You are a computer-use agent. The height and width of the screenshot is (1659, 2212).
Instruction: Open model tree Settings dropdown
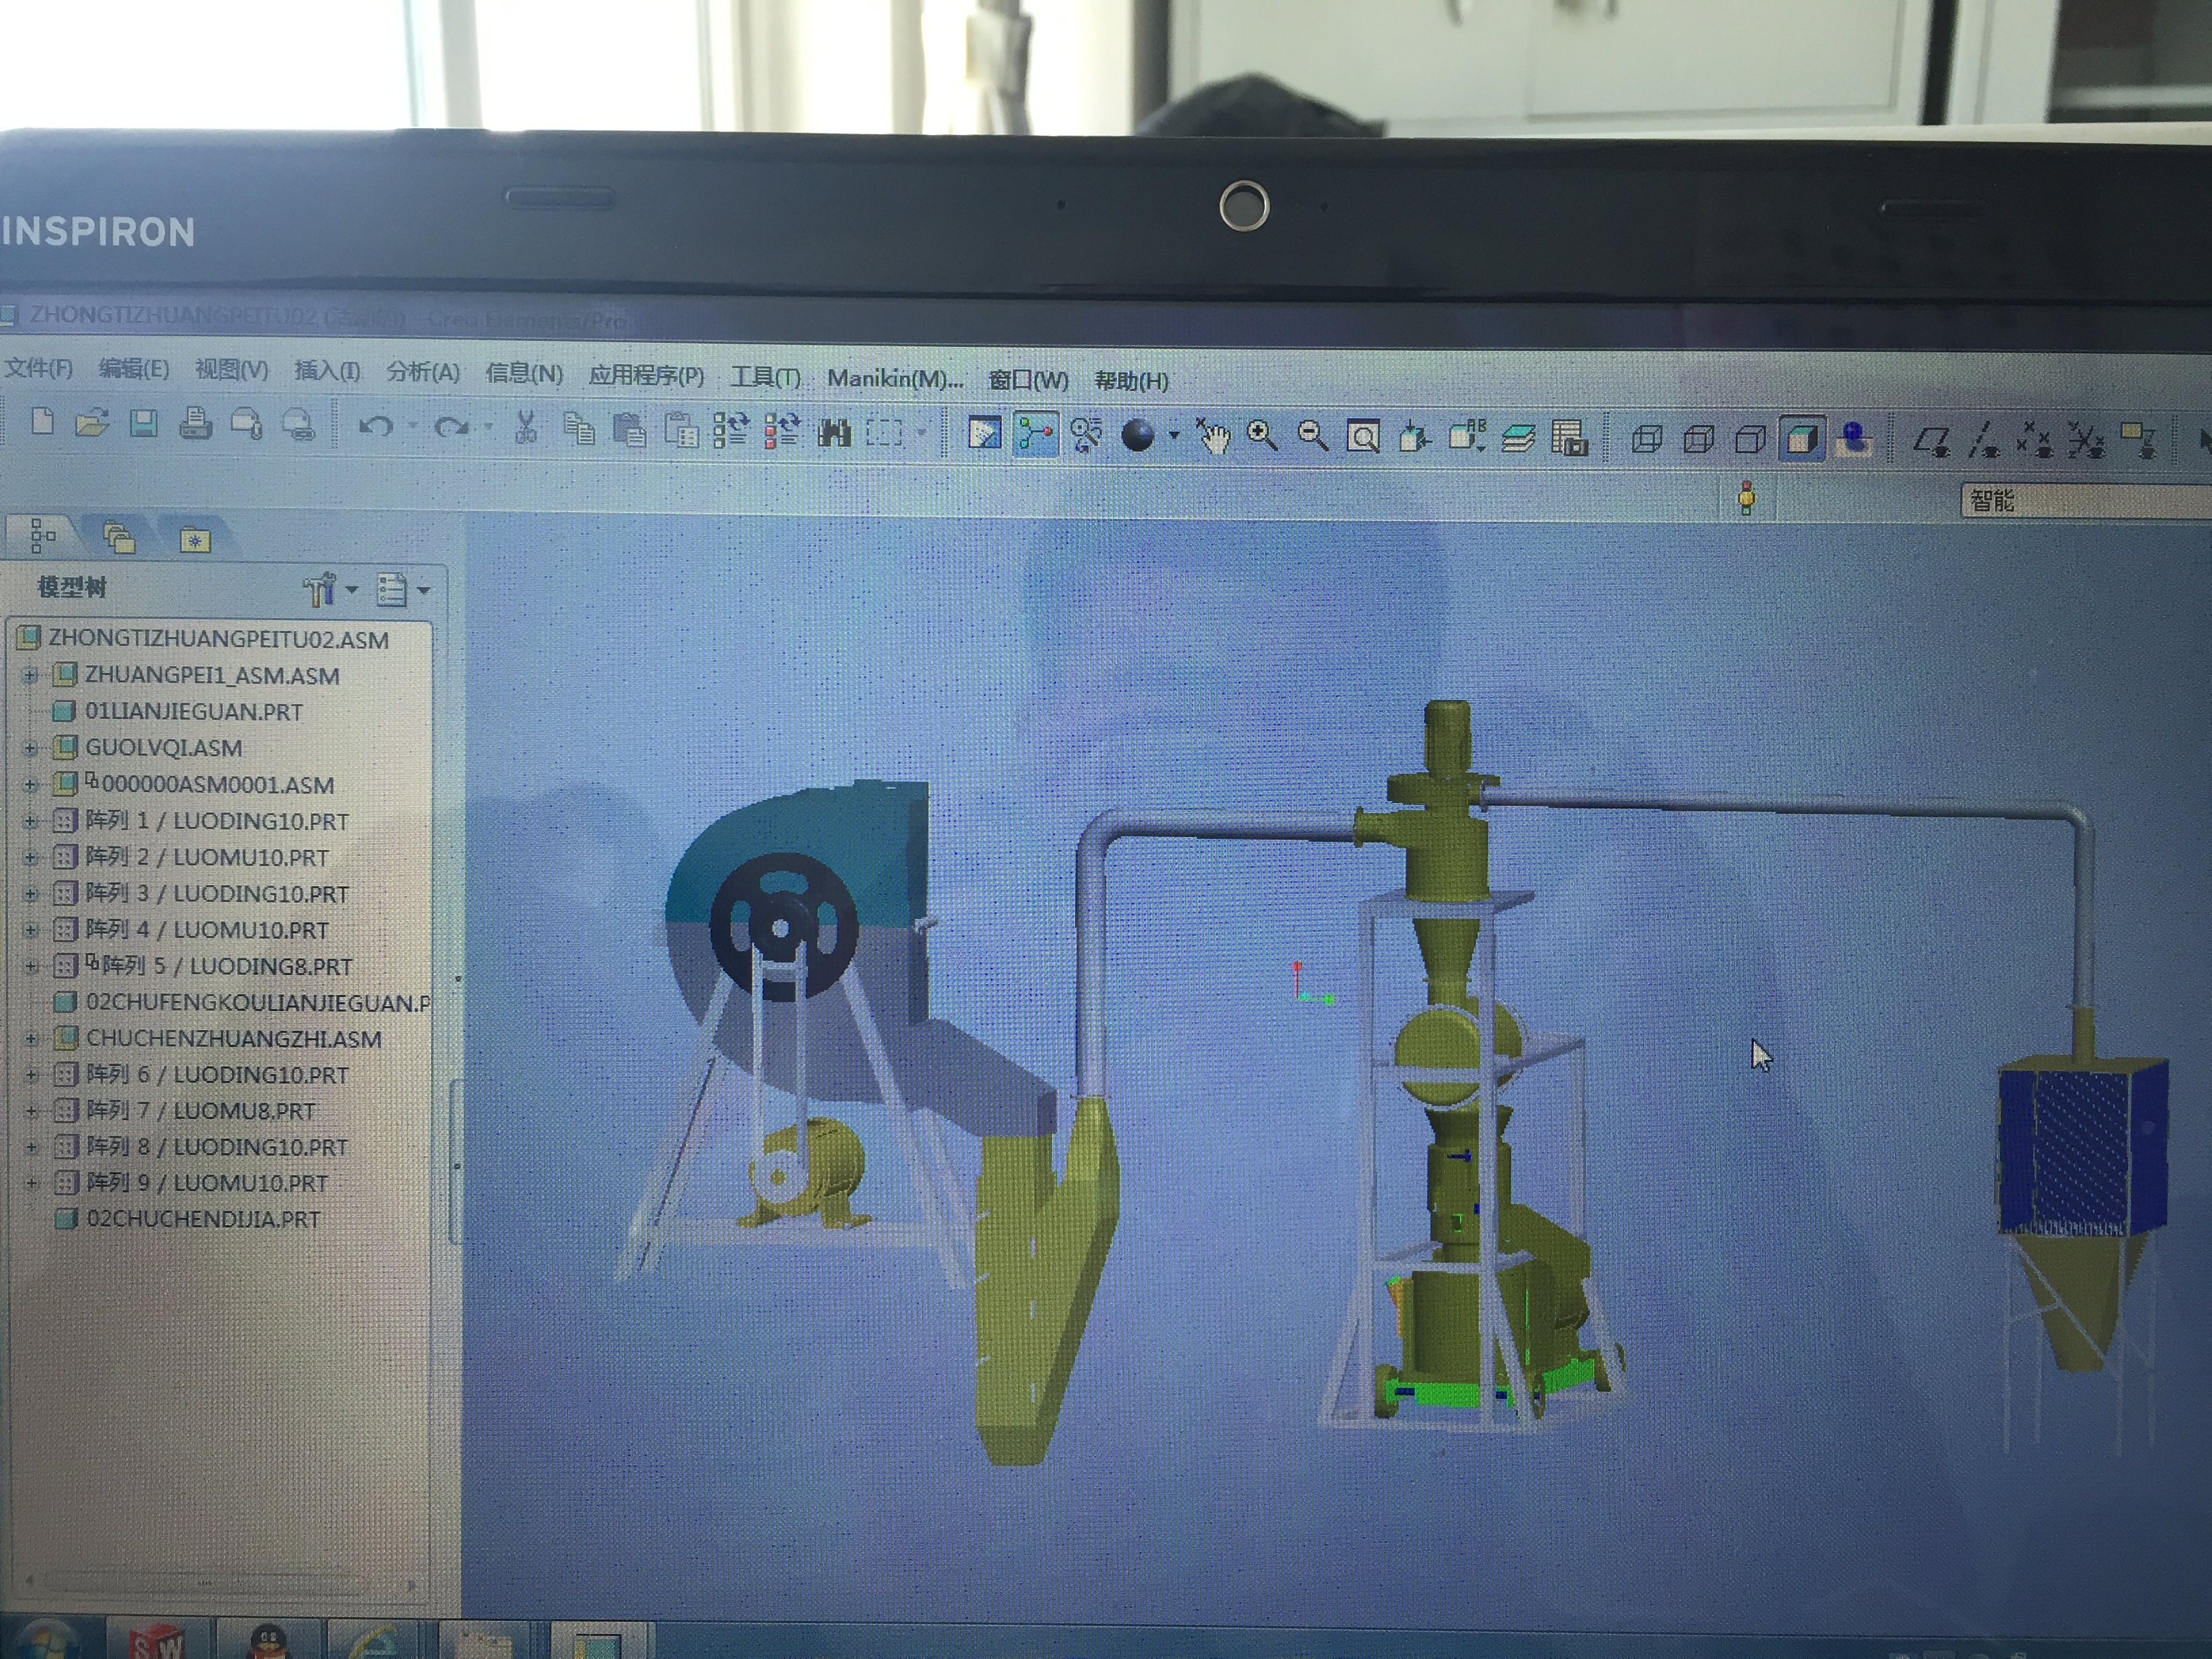click(x=330, y=589)
